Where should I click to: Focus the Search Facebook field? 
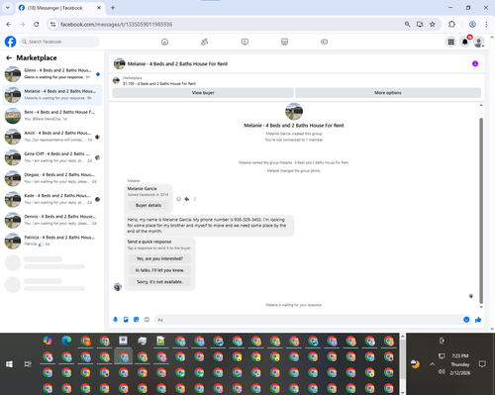(x=59, y=42)
